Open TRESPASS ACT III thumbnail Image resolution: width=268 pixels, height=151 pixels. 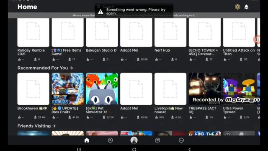[x=205, y=89]
